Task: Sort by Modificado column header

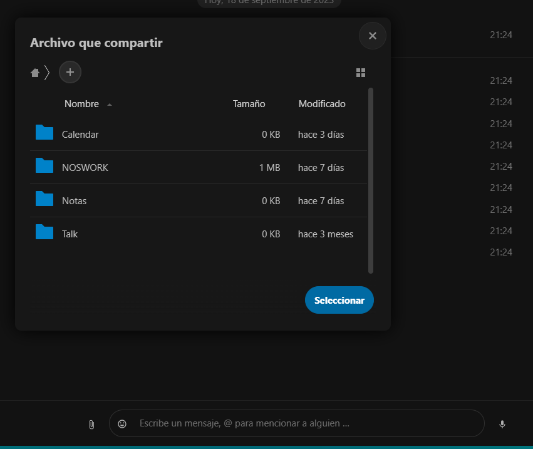Action: pyautogui.click(x=322, y=104)
